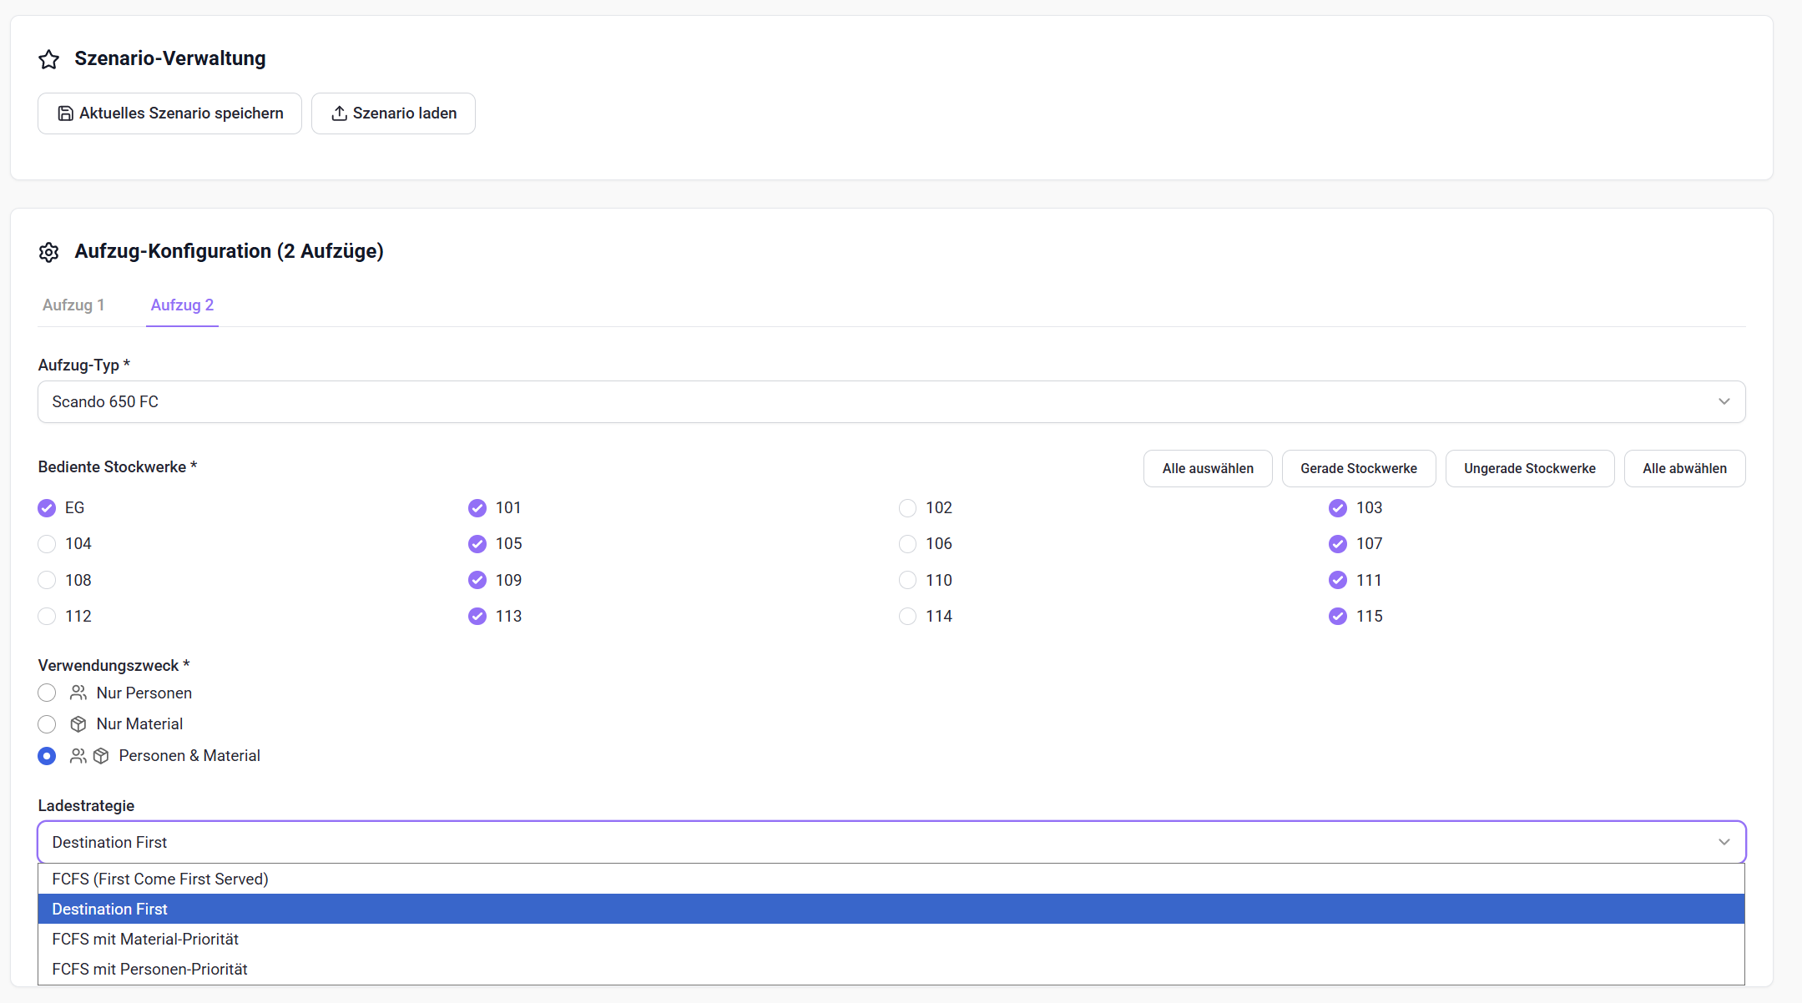This screenshot has height=1003, width=1802.
Task: Click the people icon beside Personen & Material
Action: [78, 756]
